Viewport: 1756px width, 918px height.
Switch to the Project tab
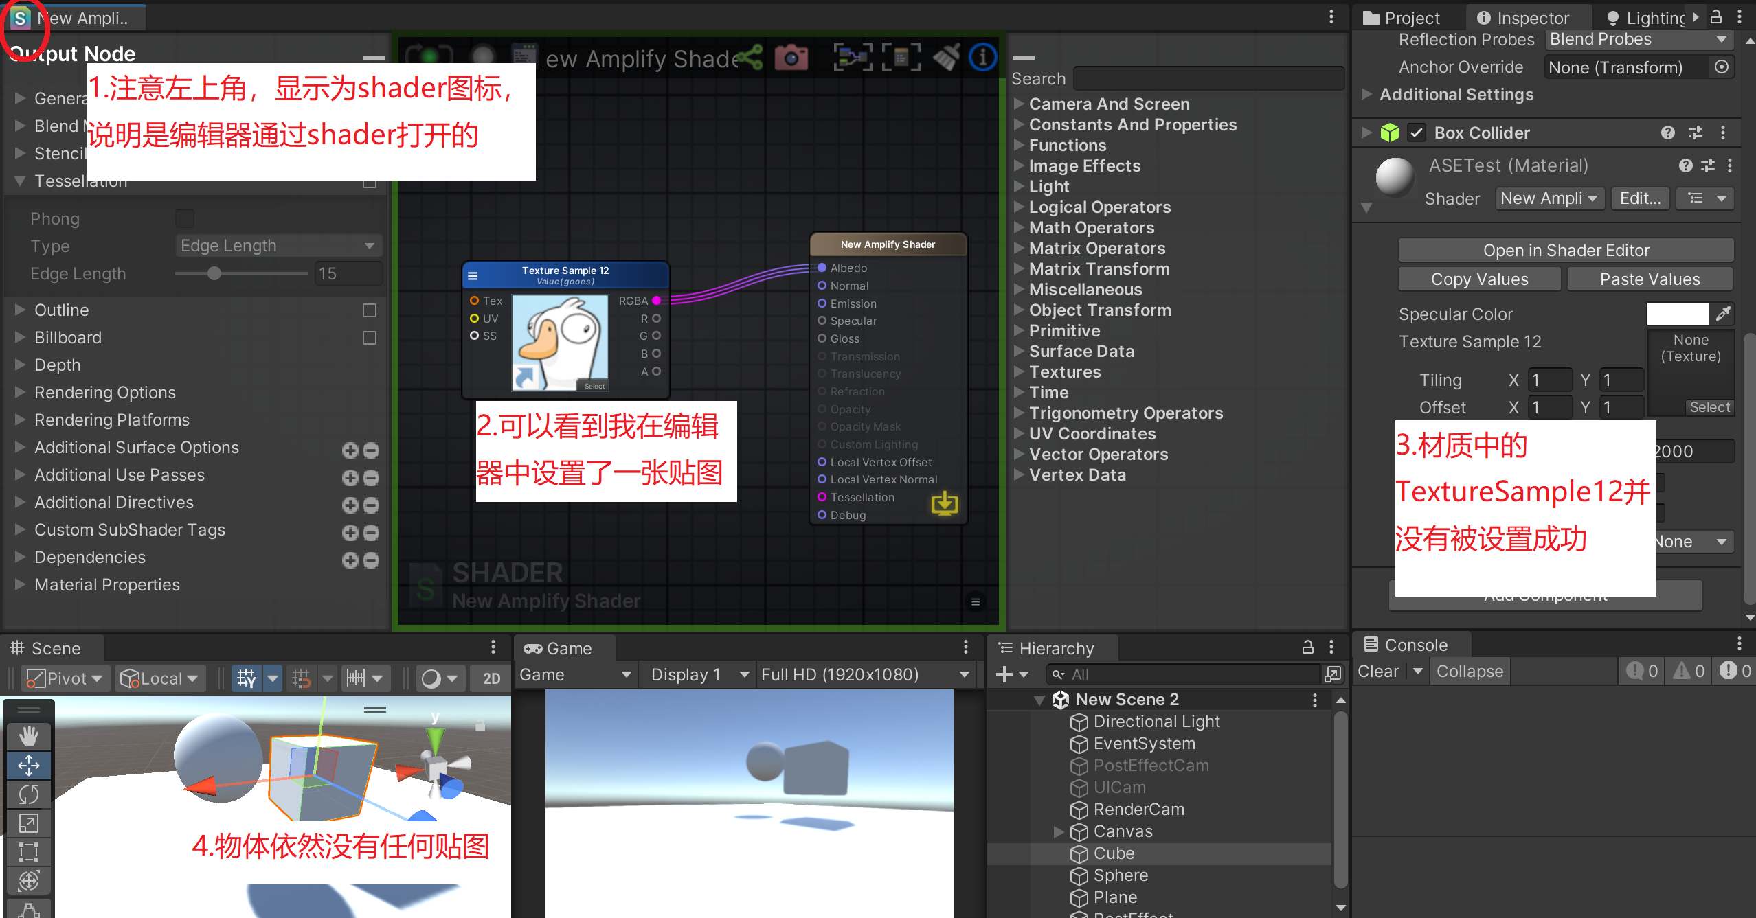(x=1402, y=18)
